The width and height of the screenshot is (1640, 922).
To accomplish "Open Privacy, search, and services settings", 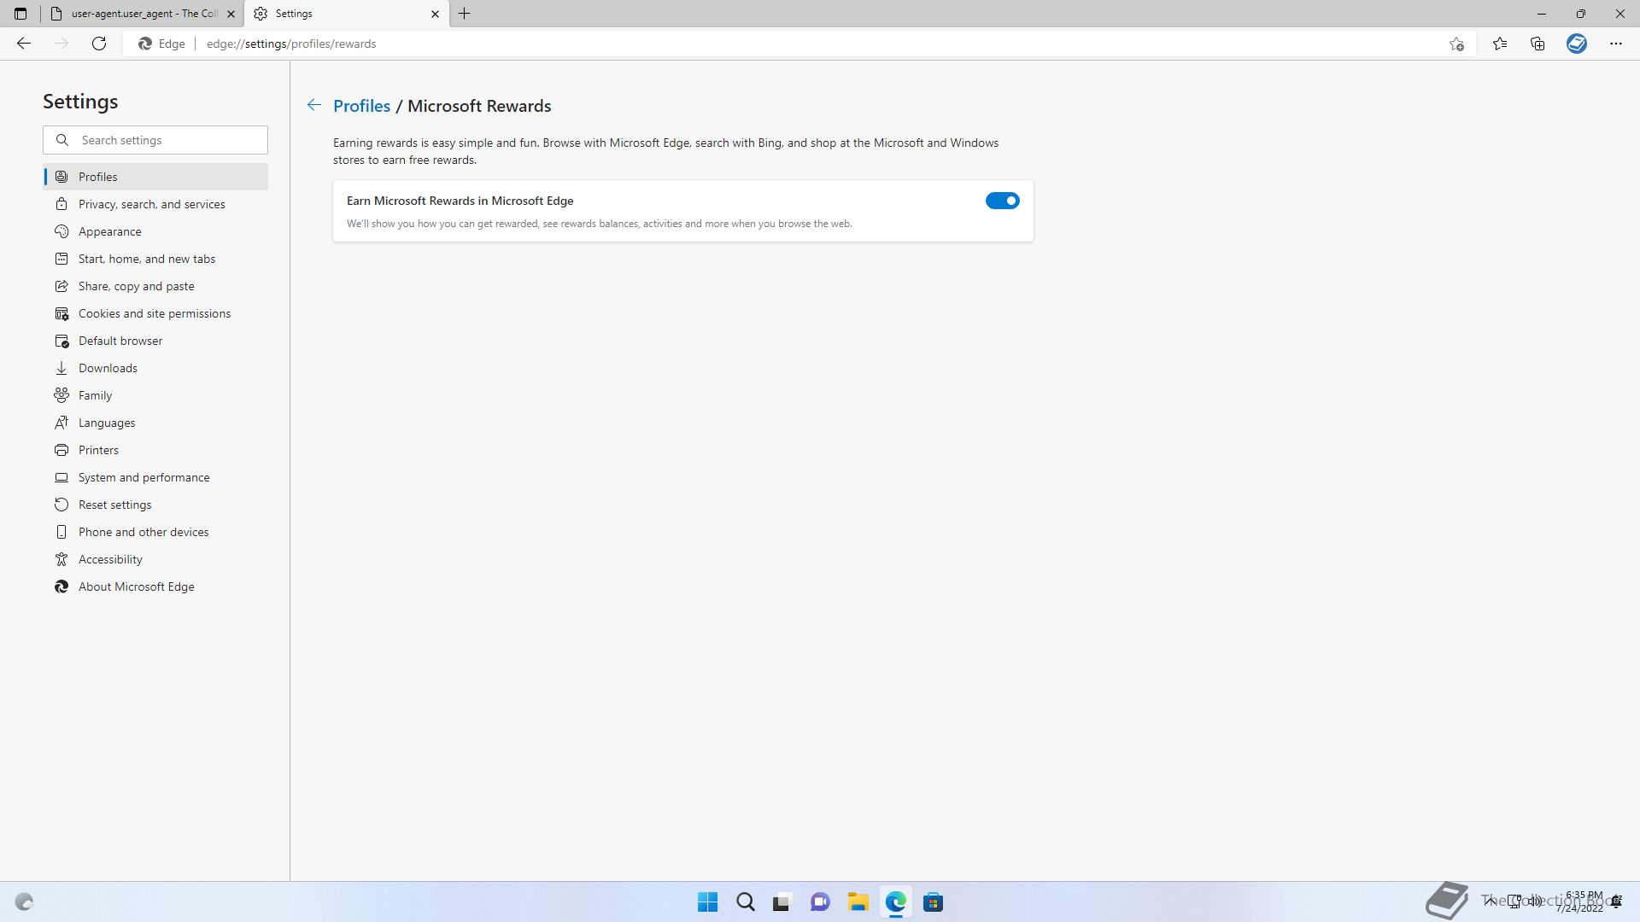I will 155,204.
